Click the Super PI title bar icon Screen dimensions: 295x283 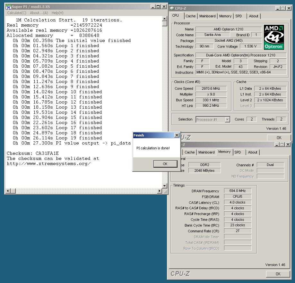(8, 7)
